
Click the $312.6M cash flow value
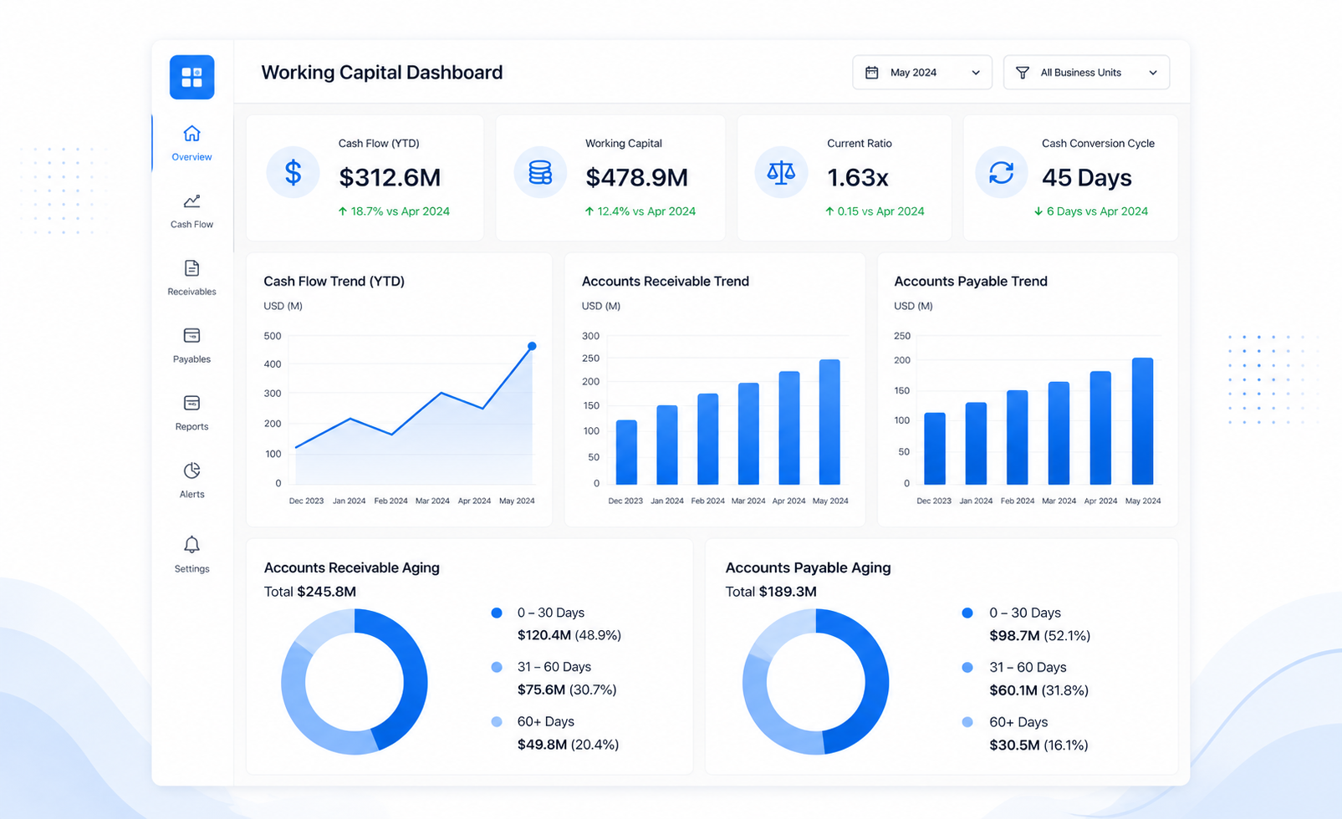[x=390, y=177]
